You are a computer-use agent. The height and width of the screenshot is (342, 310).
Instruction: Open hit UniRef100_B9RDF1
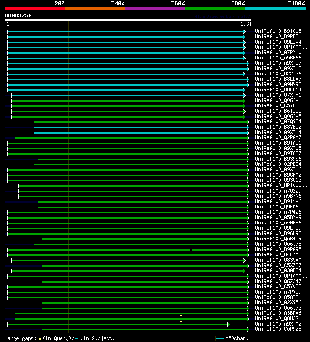[x=278, y=36]
